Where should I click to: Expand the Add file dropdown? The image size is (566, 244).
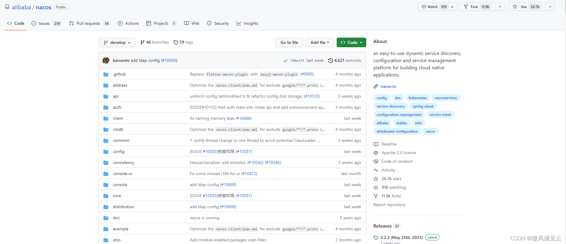click(320, 42)
